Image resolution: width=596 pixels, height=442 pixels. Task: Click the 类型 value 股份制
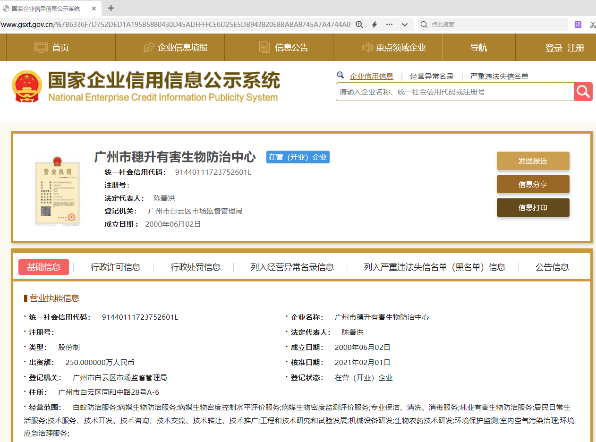69,348
